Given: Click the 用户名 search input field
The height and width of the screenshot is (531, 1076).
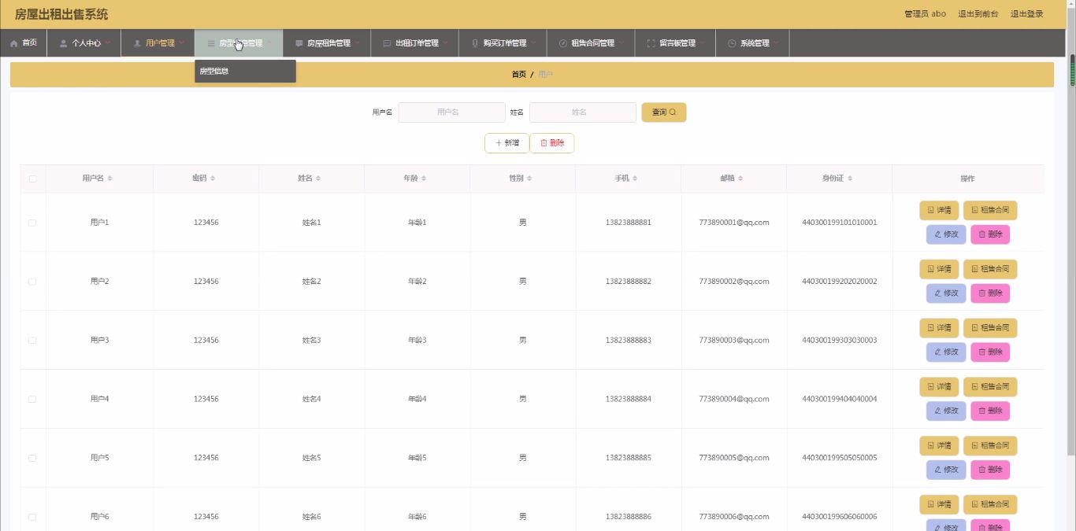Looking at the screenshot, I should click(x=451, y=112).
